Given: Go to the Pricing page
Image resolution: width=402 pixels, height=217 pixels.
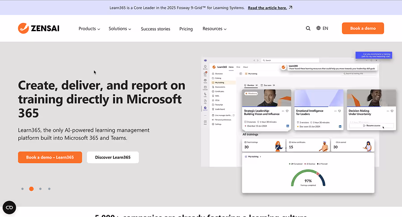Looking at the screenshot, I should [186, 29].
